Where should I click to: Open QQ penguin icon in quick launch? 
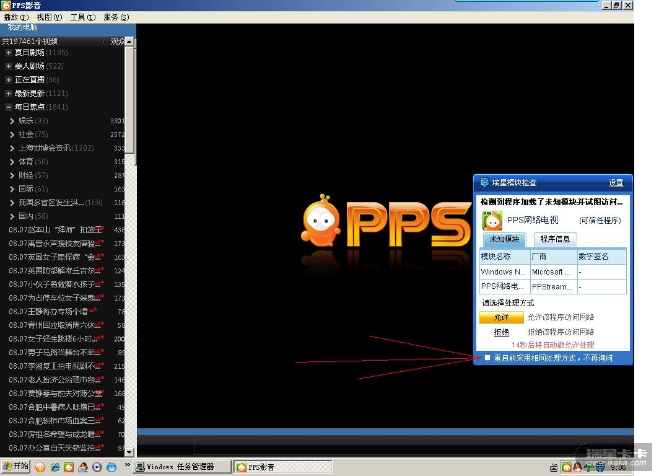(83, 467)
